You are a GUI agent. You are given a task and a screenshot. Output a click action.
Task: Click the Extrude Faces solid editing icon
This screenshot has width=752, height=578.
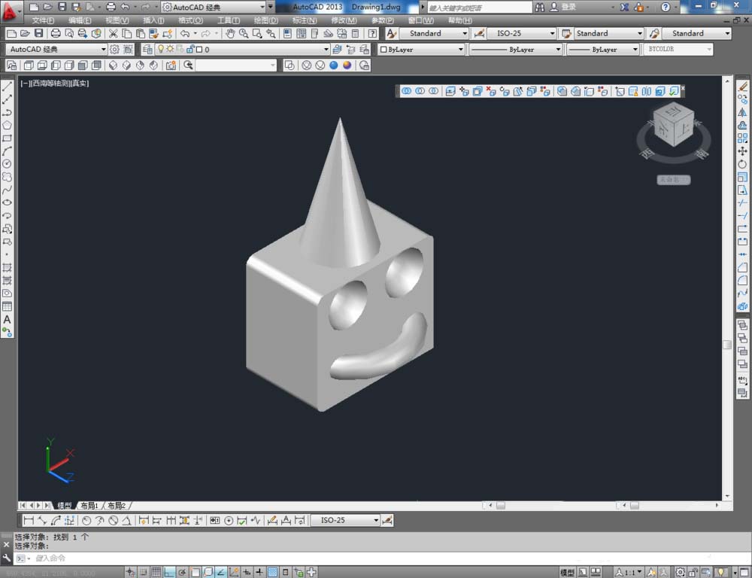(450, 91)
